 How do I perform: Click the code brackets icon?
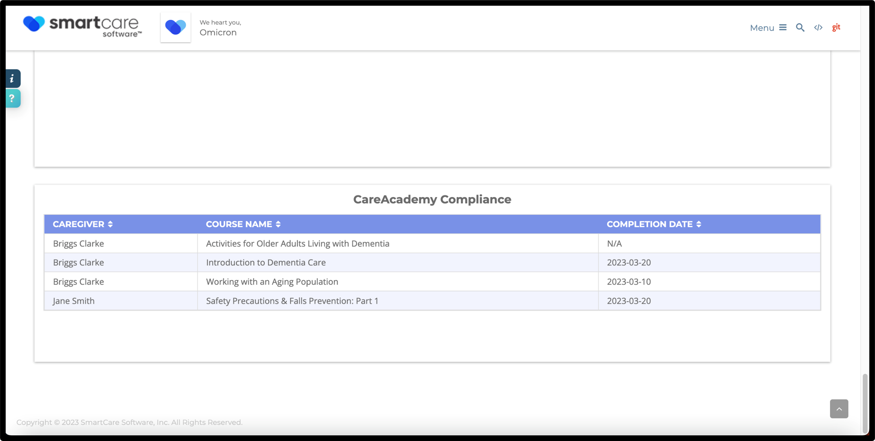click(818, 27)
